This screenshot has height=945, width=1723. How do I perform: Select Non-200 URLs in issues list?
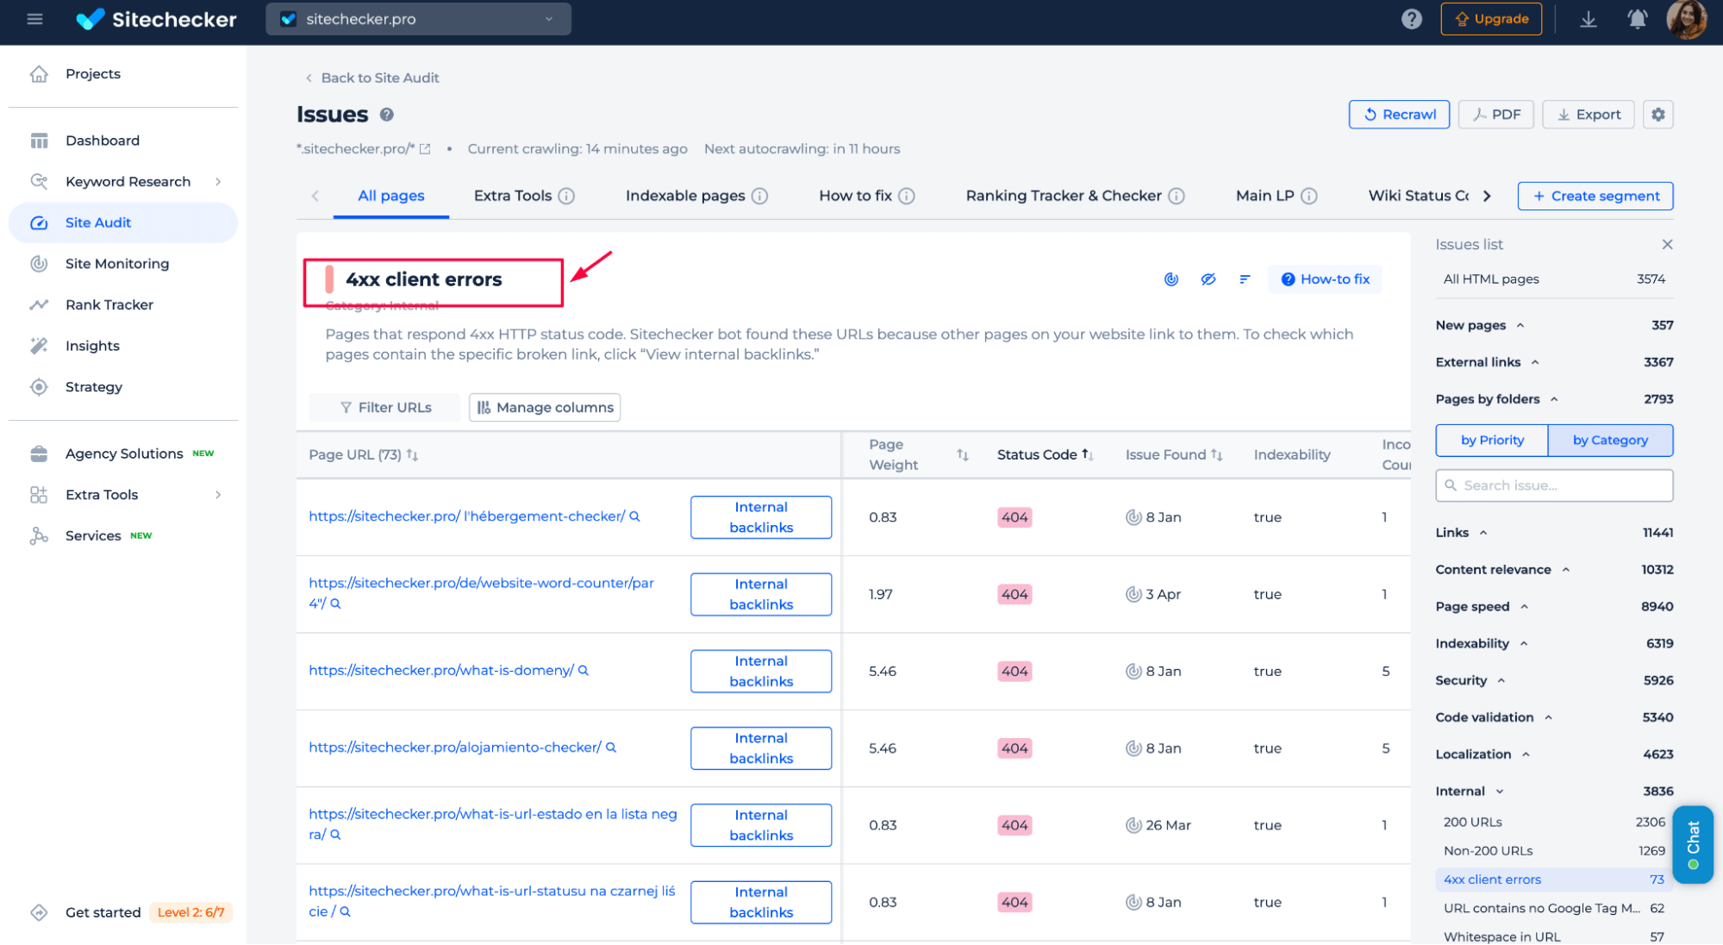1554,851
